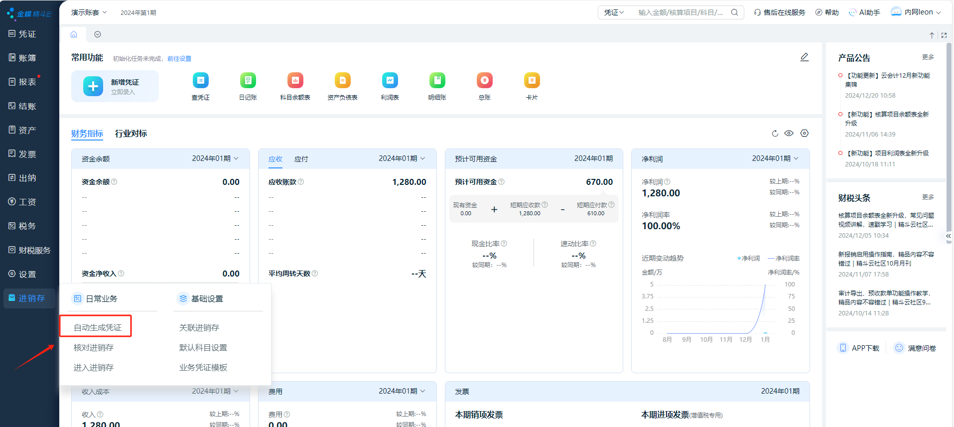The image size is (954, 427).
Task: Expand the 凭证 search type dropdown
Action: click(614, 12)
